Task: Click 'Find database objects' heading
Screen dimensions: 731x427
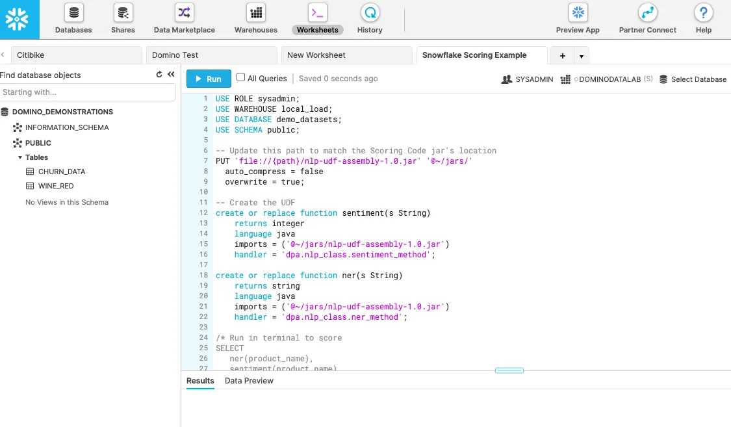Action: click(40, 75)
